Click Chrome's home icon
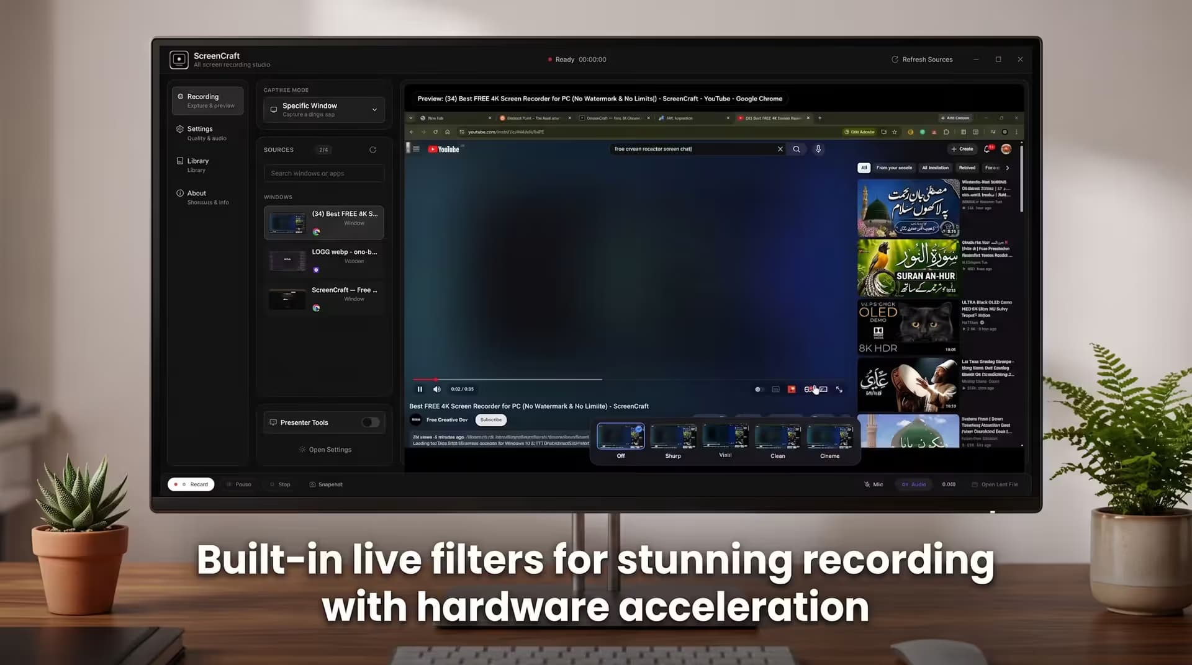The width and height of the screenshot is (1192, 665). [x=447, y=132]
